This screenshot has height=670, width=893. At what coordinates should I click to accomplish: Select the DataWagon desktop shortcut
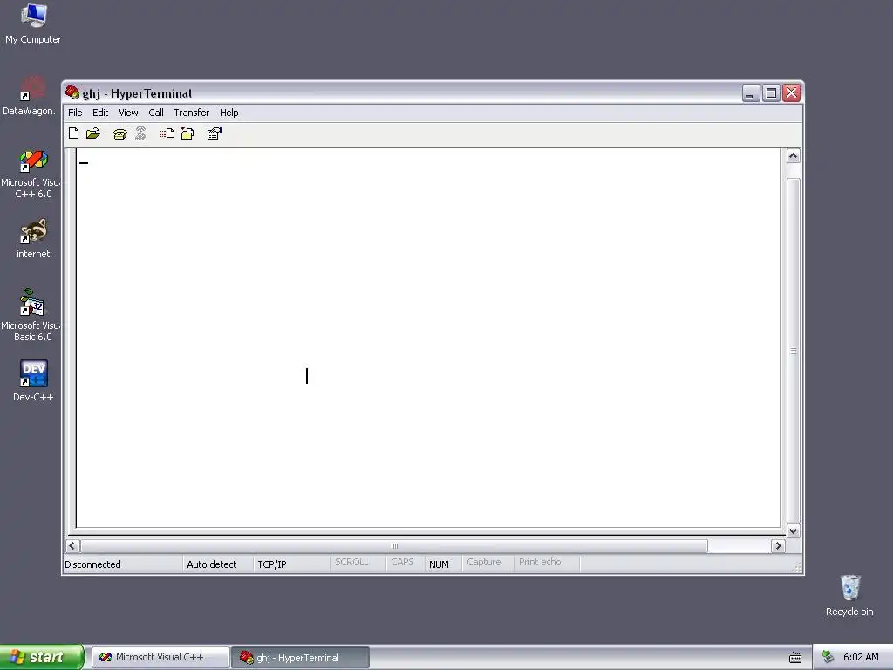31,96
